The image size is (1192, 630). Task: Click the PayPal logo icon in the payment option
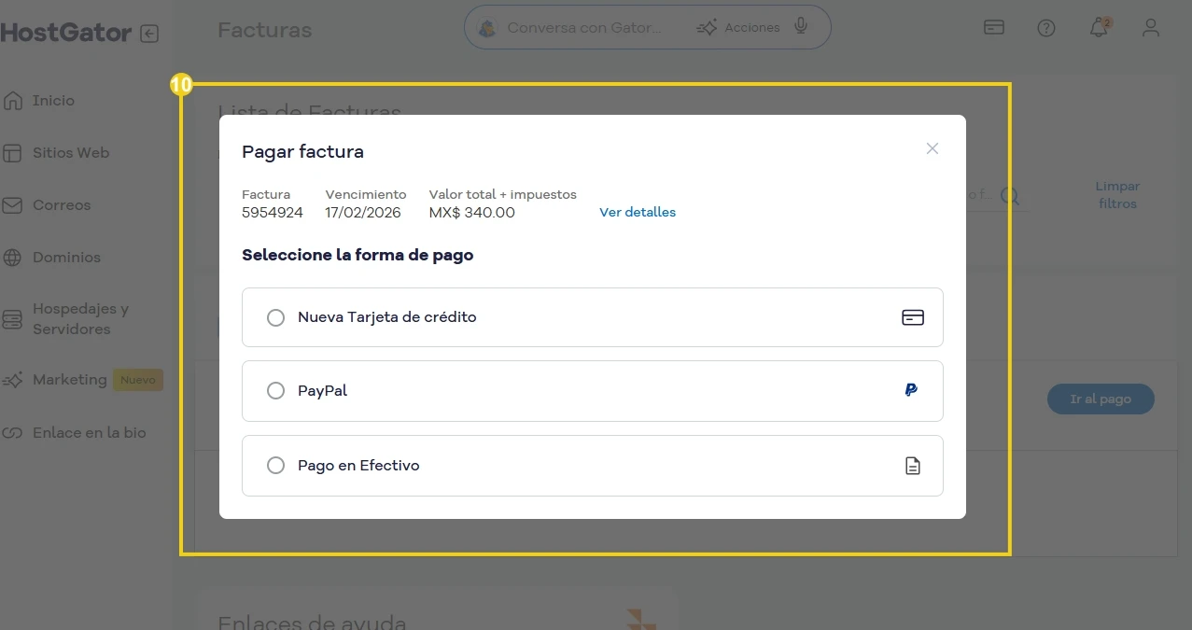point(910,390)
